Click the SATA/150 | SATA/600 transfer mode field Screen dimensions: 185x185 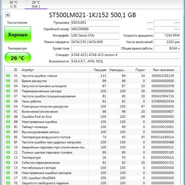(95, 42)
